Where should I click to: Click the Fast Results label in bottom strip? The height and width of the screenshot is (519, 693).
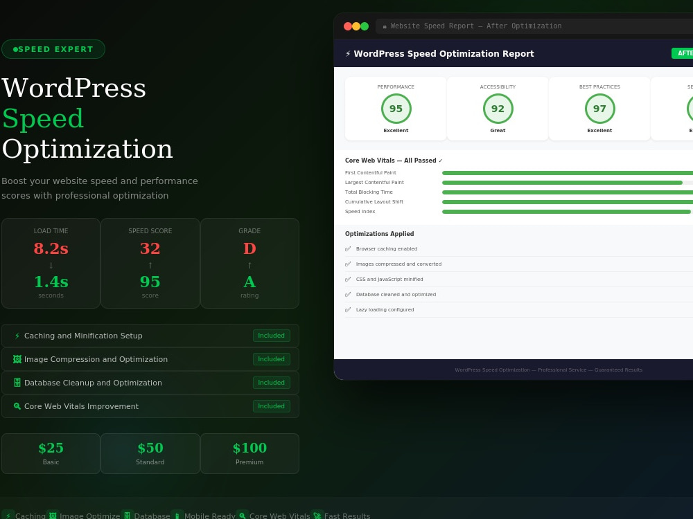click(x=347, y=516)
